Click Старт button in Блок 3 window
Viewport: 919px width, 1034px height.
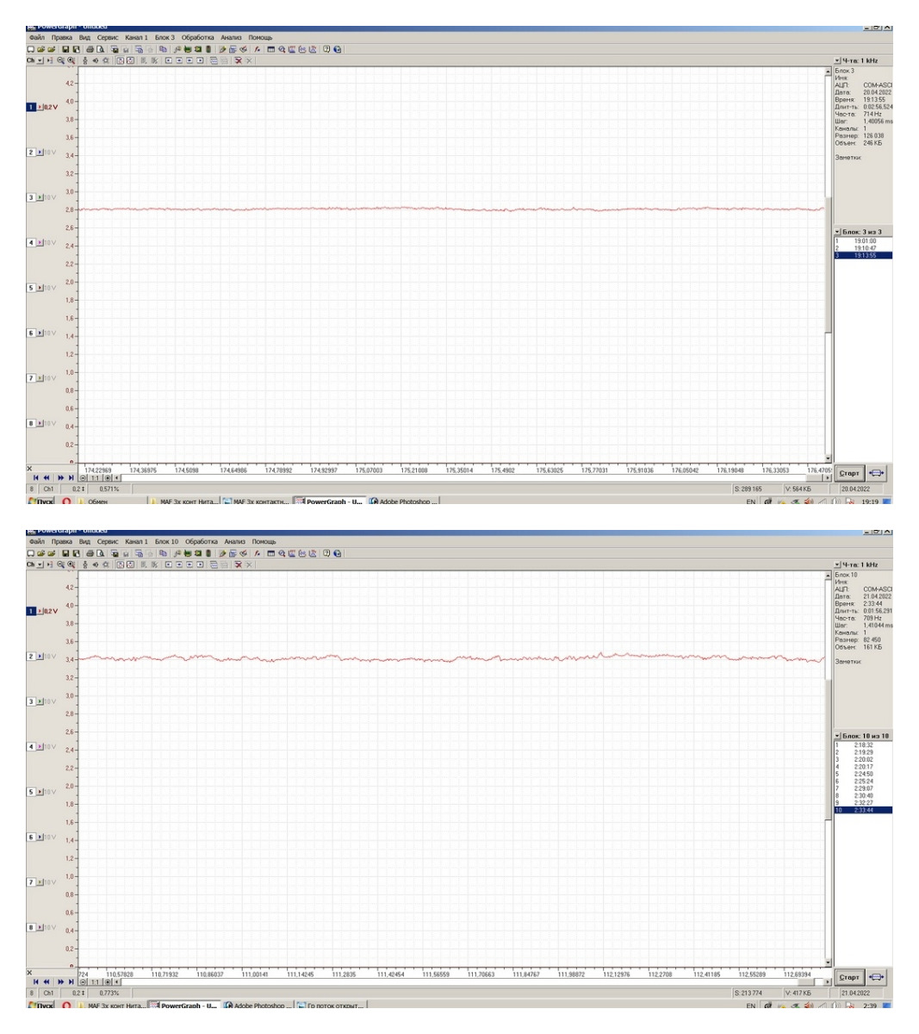click(849, 473)
